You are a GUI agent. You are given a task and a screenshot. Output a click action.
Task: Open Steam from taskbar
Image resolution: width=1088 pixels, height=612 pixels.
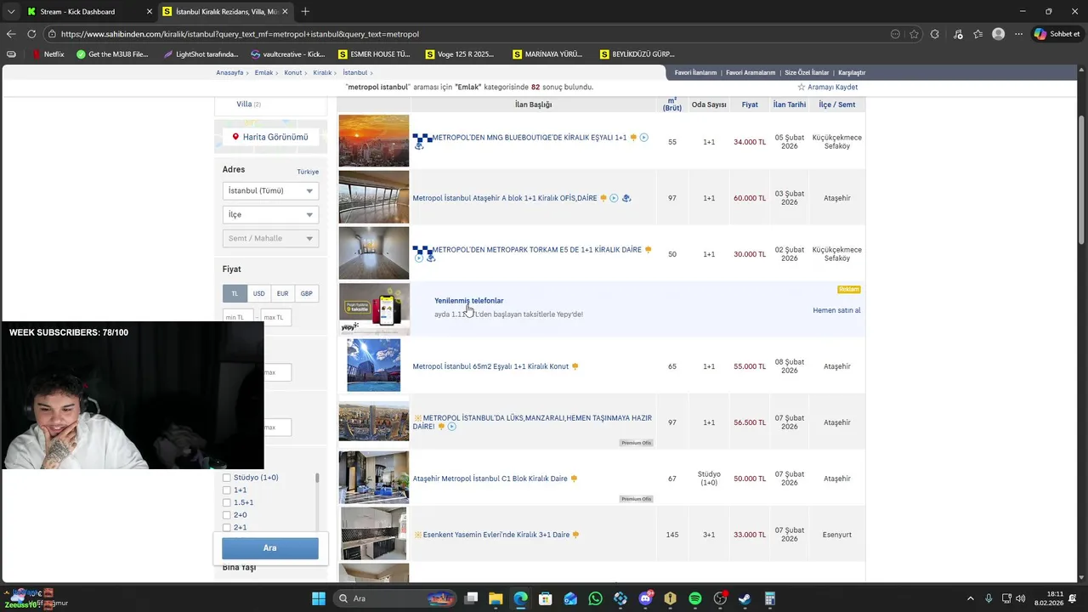[745, 598]
